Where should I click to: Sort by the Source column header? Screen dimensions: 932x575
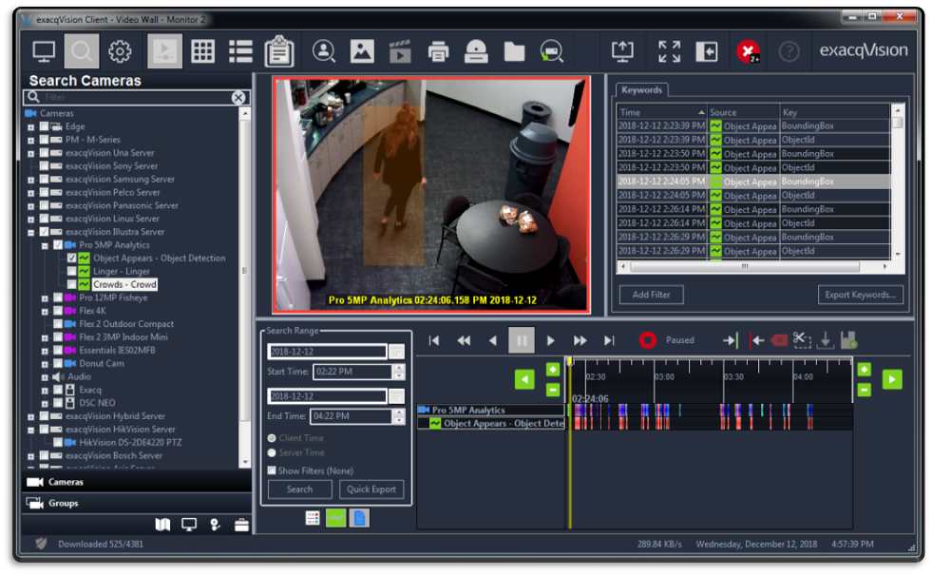click(x=744, y=112)
